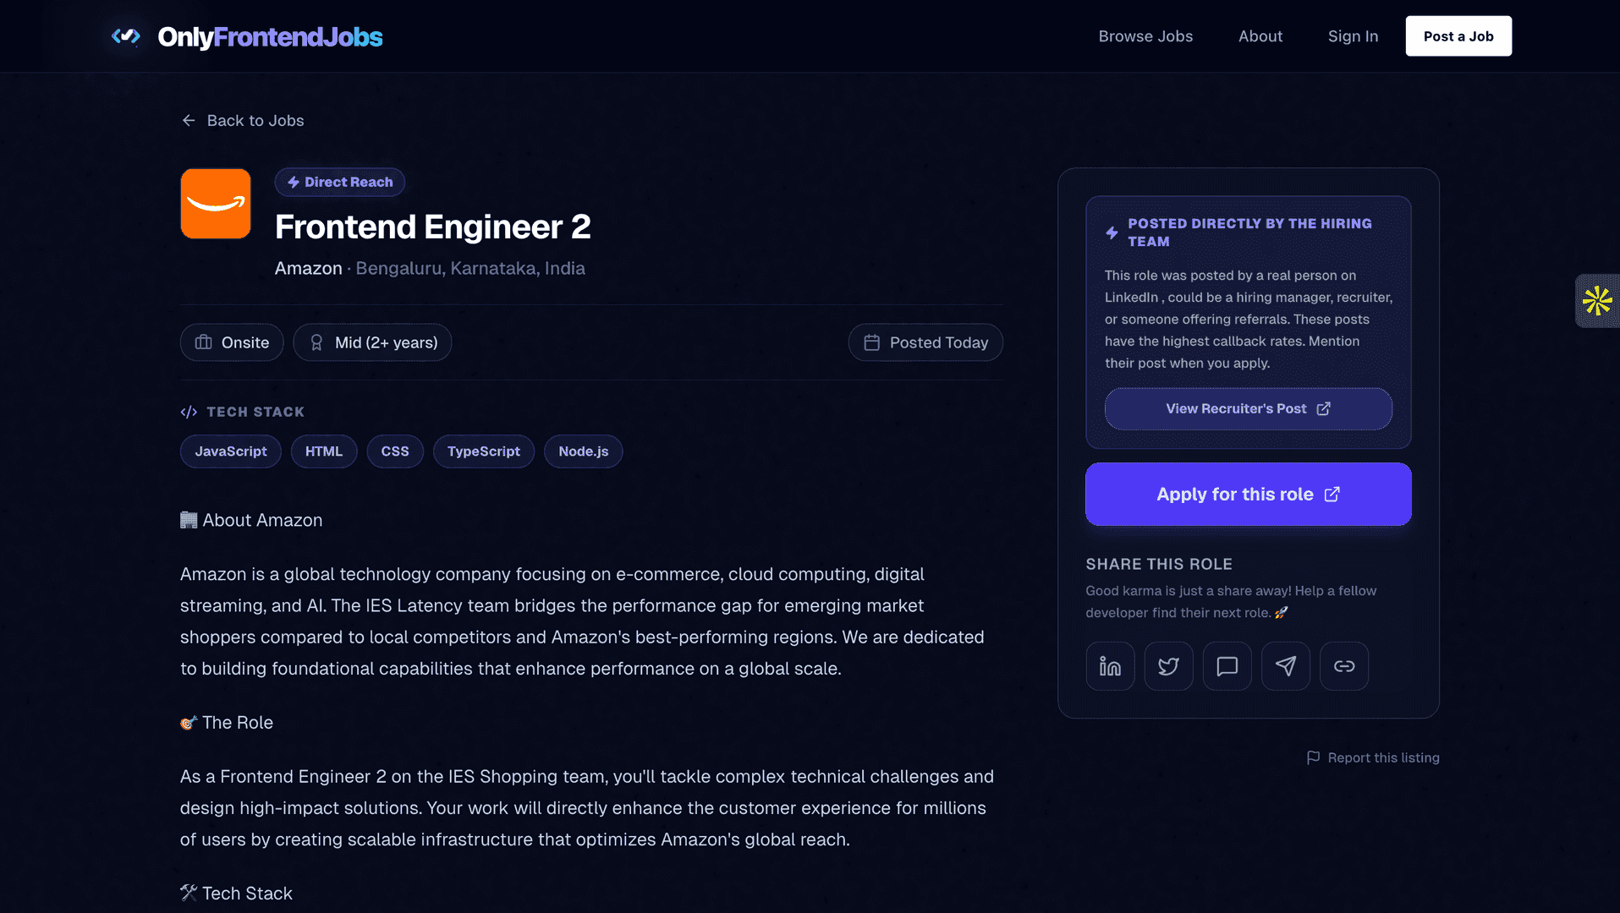
Task: Click the flag icon beside Report this listing
Action: [1314, 757]
